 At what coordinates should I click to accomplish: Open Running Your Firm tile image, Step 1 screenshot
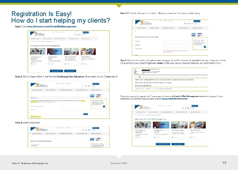(x=71, y=52)
